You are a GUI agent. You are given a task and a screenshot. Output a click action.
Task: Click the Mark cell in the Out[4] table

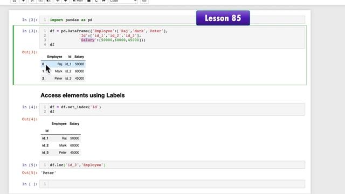(x=63, y=145)
